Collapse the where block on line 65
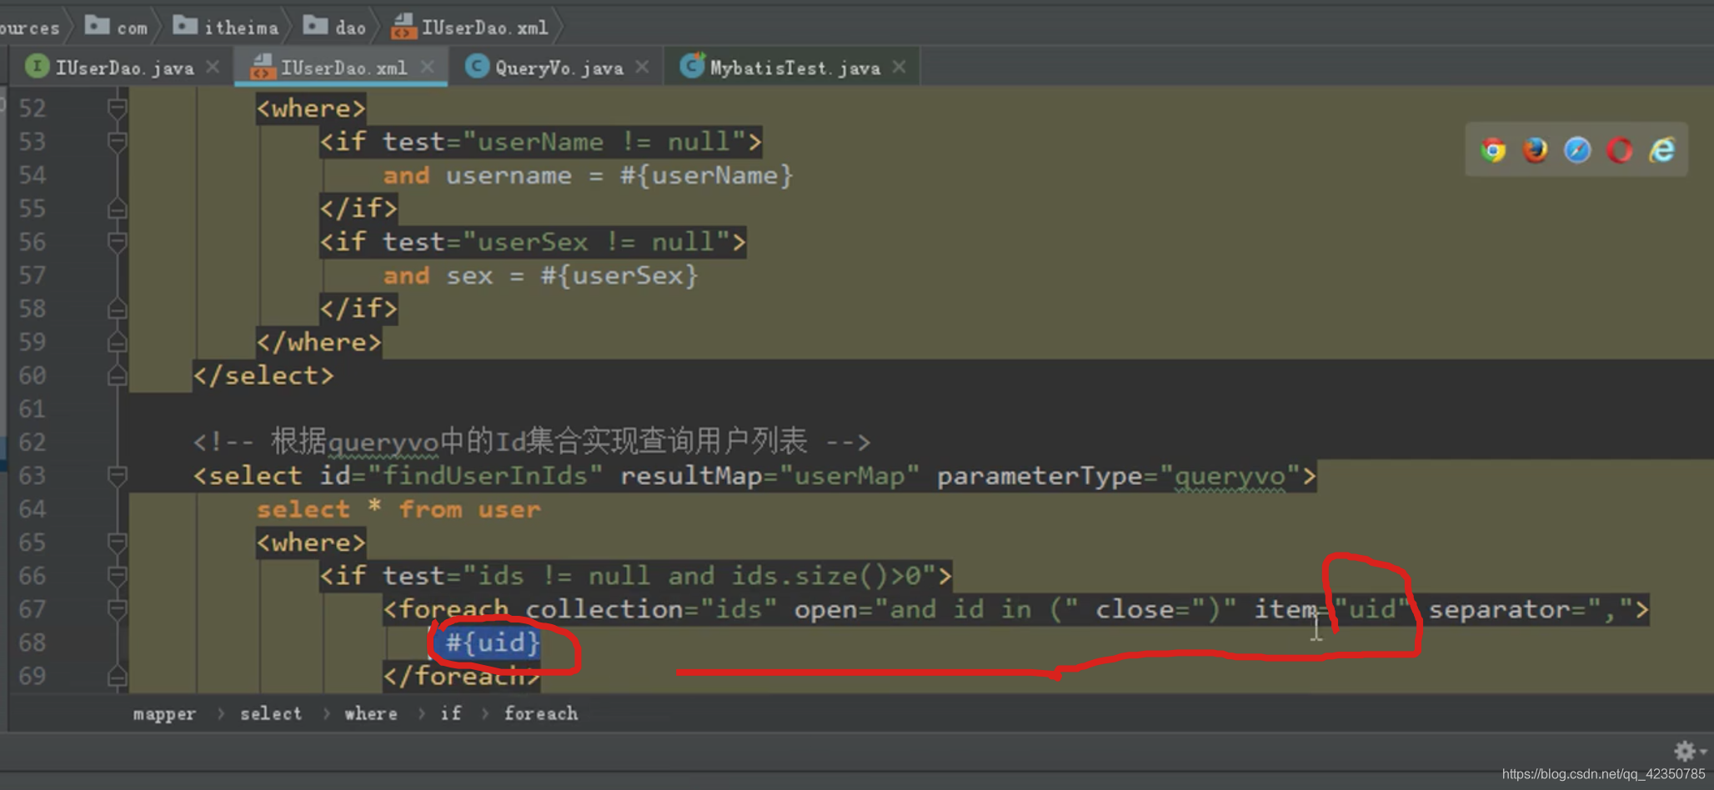This screenshot has width=1714, height=790. [117, 542]
